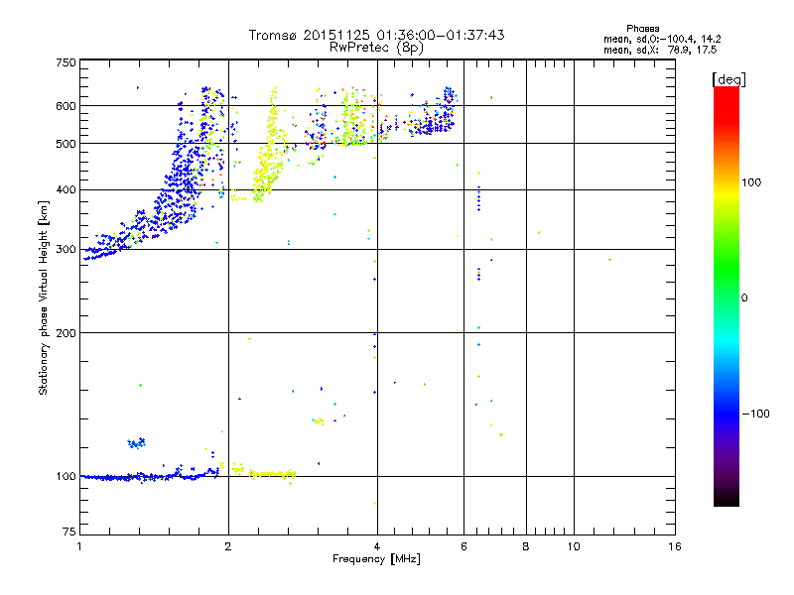This screenshot has height=595, width=794.
Task: Click y-axis tick label "100"
Action: pyautogui.click(x=66, y=477)
